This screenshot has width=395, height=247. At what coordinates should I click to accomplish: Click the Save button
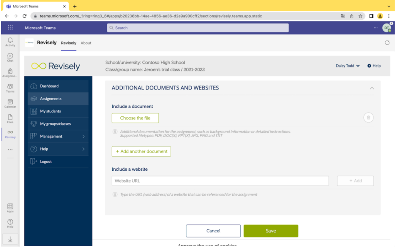pyautogui.click(x=271, y=231)
